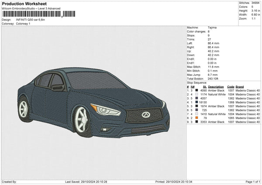Click the swatch beside stitch count 725
The height and width of the screenshot is (185, 262).
[196, 110]
